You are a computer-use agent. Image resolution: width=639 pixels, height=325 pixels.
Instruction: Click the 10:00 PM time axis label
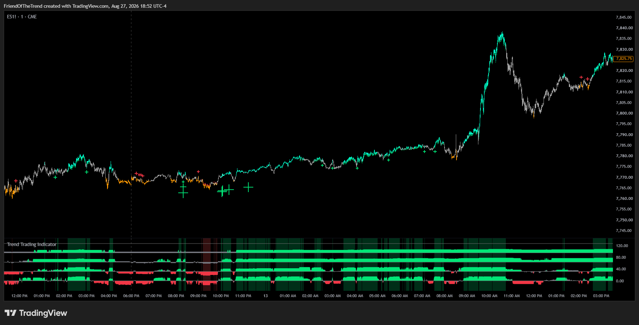[221, 296]
